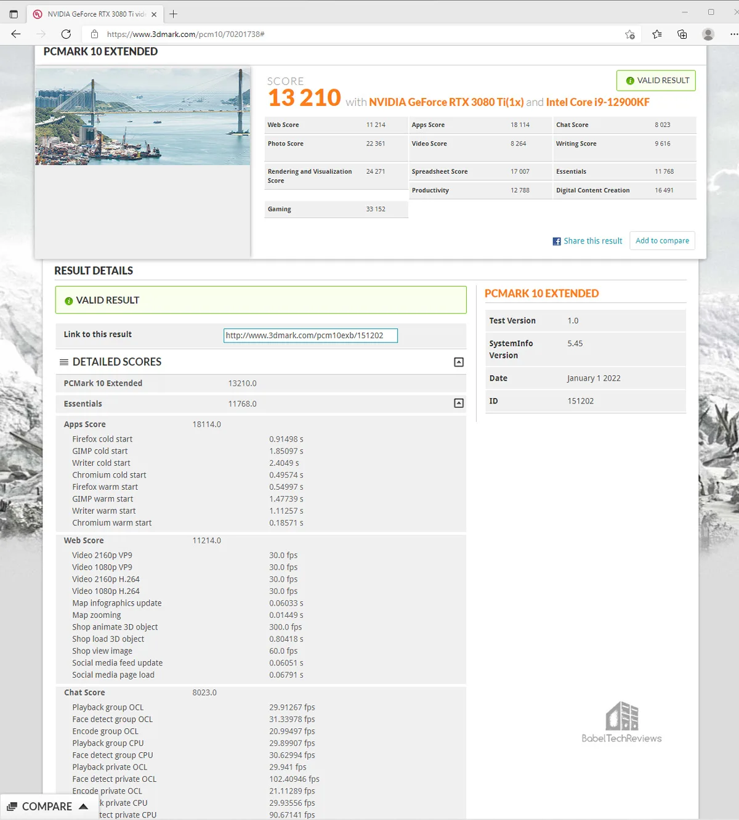The width and height of the screenshot is (739, 820).
Task: Add this page to favorites star icon
Action: [629, 35]
